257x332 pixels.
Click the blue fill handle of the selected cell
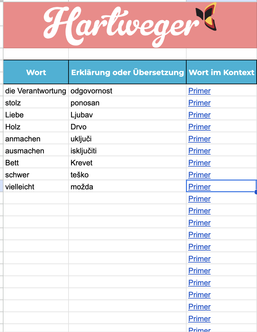click(x=256, y=192)
